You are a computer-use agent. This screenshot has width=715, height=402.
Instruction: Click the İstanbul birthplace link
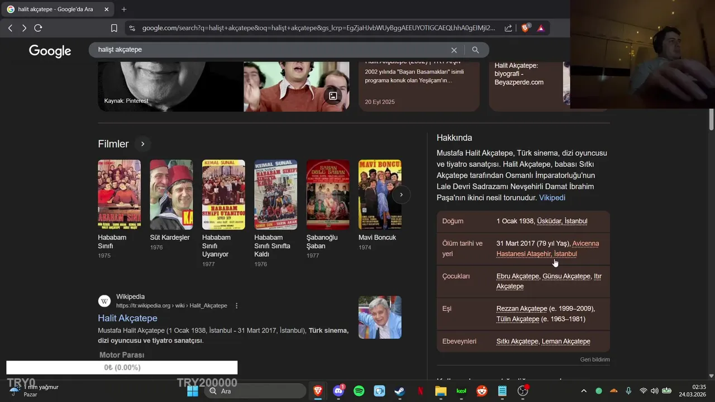coord(576,221)
